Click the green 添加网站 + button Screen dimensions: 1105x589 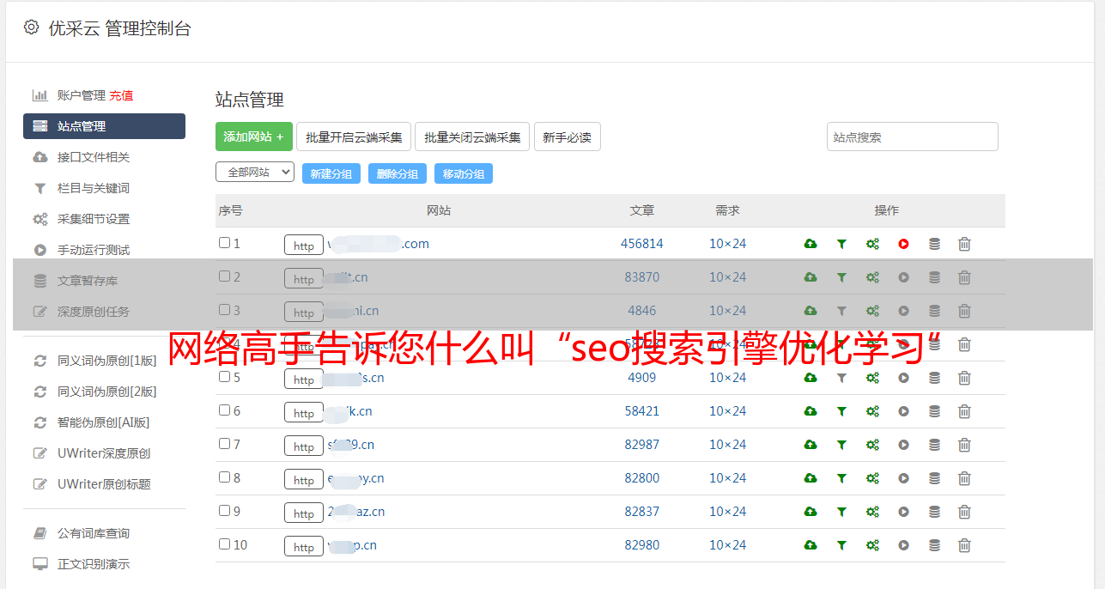(x=254, y=137)
